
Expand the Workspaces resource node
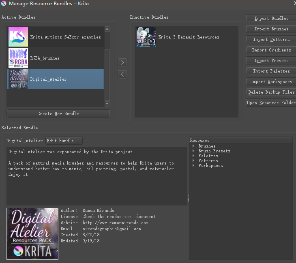(193, 165)
